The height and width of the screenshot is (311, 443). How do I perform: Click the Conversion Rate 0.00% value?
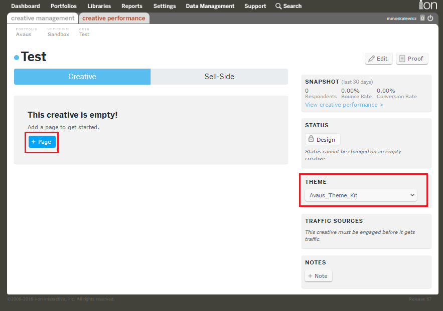(x=386, y=91)
